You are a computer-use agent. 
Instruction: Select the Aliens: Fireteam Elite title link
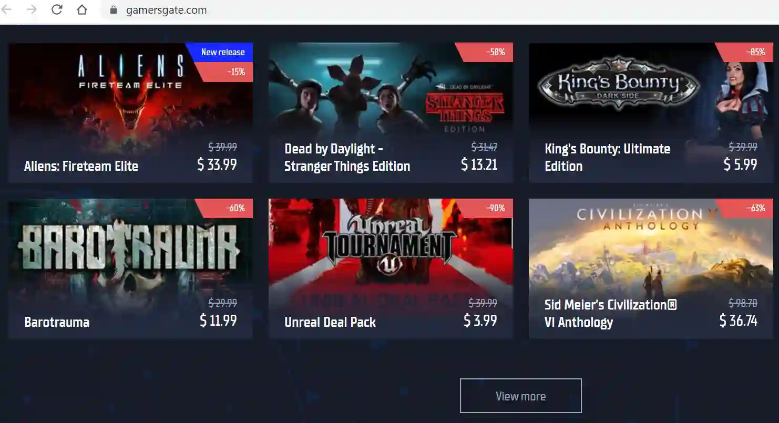click(81, 166)
